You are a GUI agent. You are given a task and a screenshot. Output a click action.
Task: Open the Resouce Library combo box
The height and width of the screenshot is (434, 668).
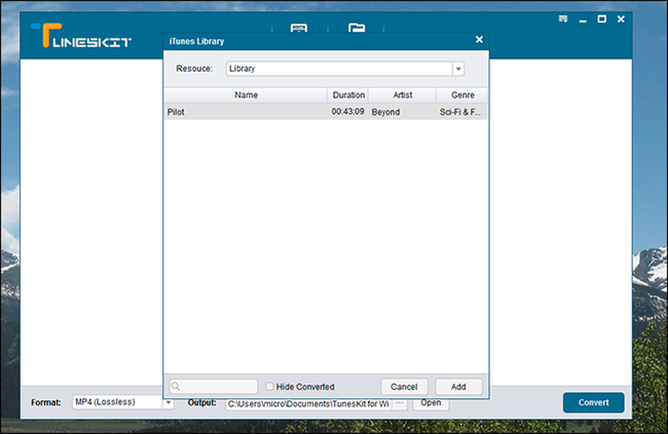(345, 69)
